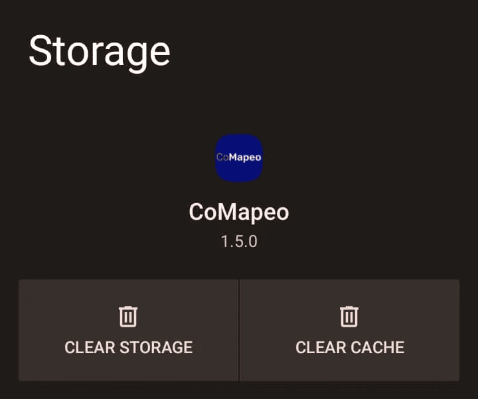The image size is (478, 399).
Task: Click the Storage page heading
Action: [100, 52]
